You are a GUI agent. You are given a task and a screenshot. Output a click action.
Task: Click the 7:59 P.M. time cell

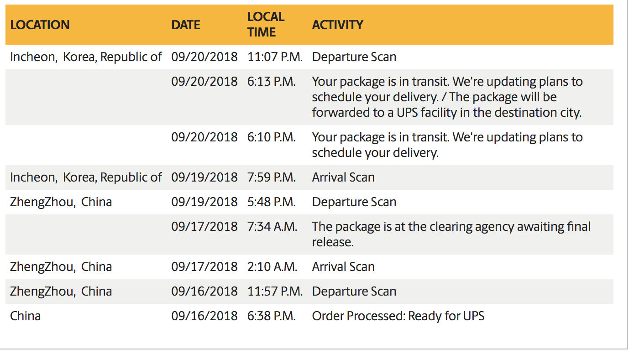(x=272, y=177)
